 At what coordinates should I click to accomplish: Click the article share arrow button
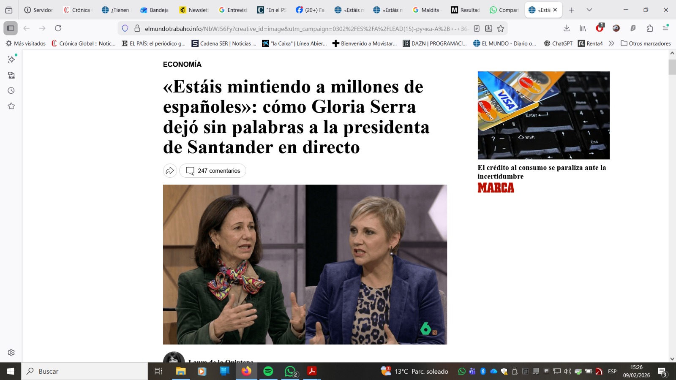[170, 171]
